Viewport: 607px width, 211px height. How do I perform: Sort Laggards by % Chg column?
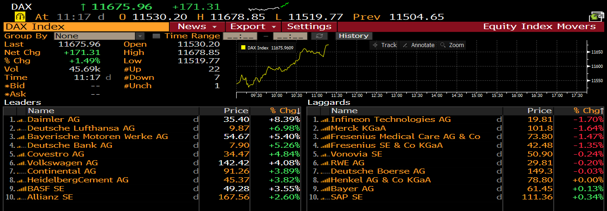pyautogui.click(x=588, y=111)
